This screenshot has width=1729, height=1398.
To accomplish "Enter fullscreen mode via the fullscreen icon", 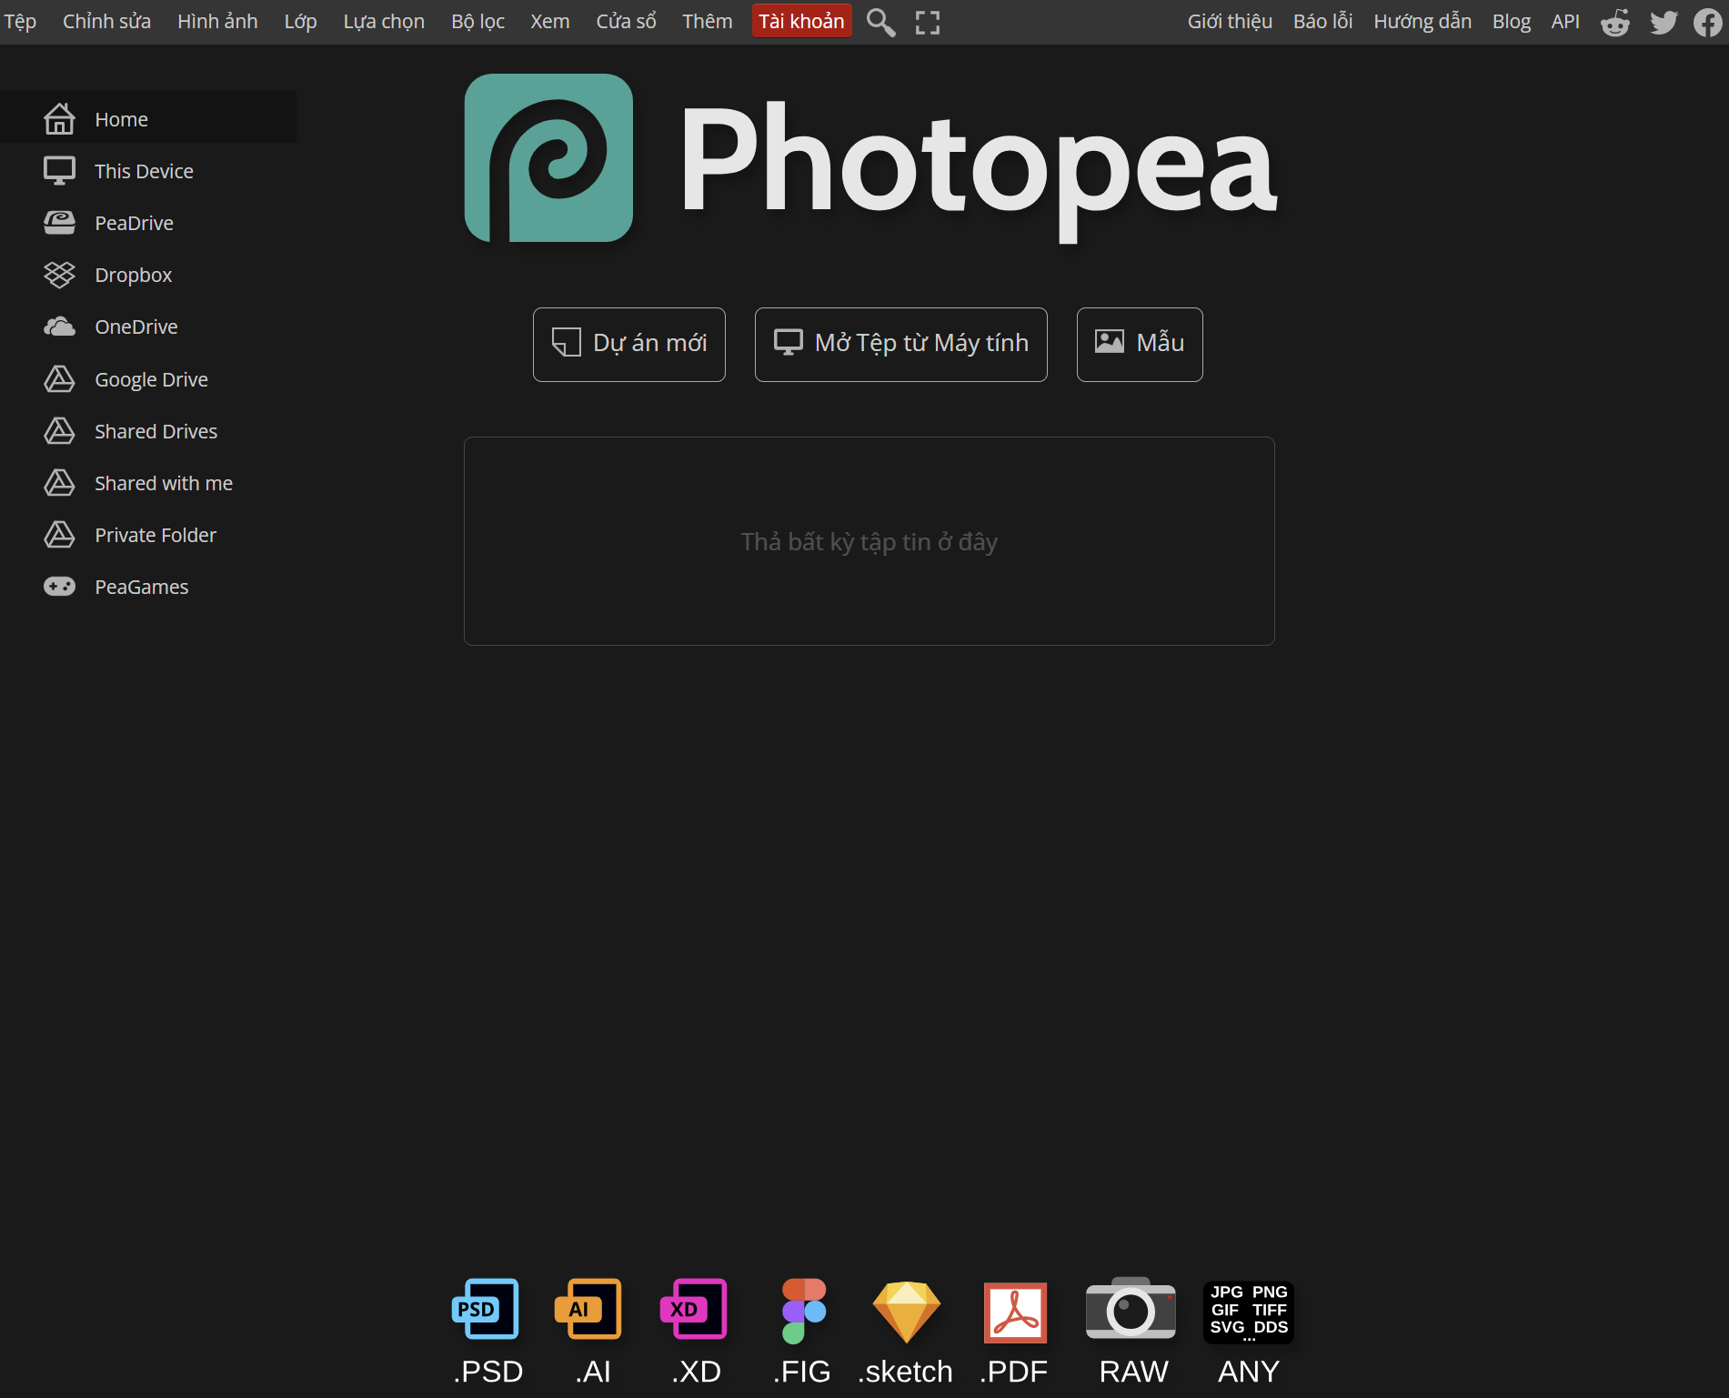I will (927, 21).
